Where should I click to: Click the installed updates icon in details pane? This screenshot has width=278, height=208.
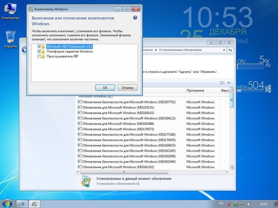coord(86,181)
